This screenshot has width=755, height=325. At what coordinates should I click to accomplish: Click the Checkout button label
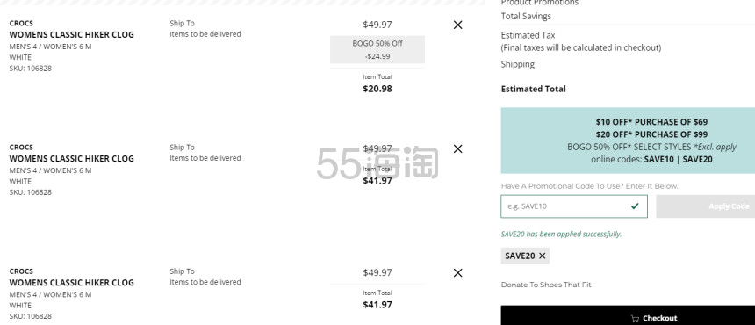659,318
